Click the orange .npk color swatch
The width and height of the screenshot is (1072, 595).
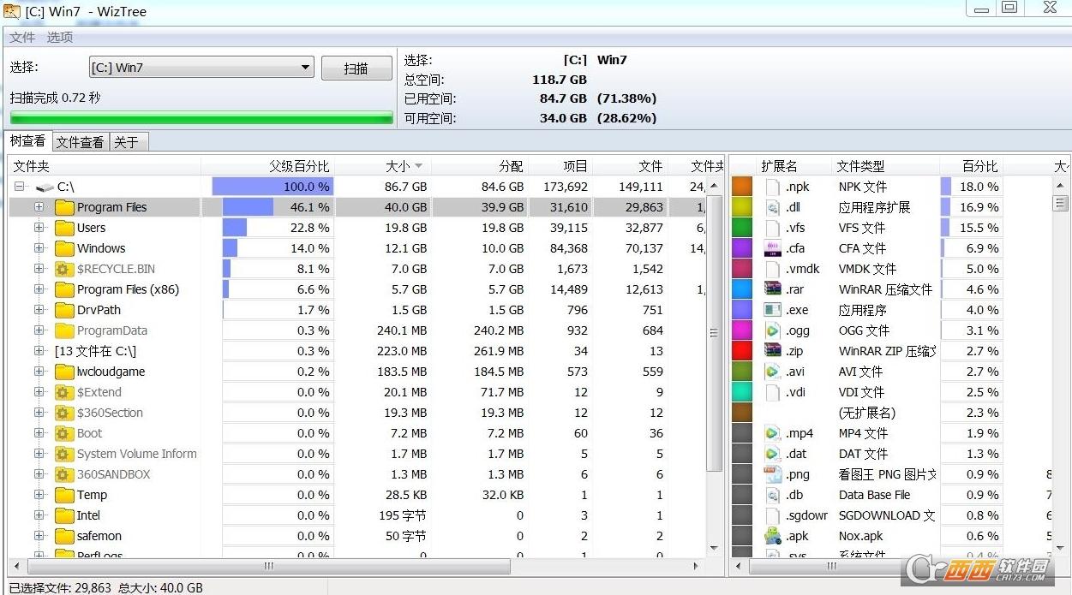tap(742, 187)
